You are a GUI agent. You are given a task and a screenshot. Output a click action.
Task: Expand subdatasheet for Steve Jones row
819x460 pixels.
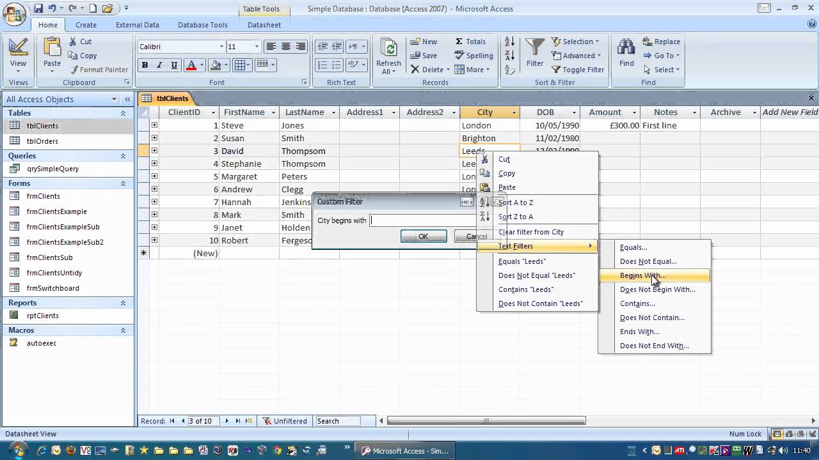[154, 125]
